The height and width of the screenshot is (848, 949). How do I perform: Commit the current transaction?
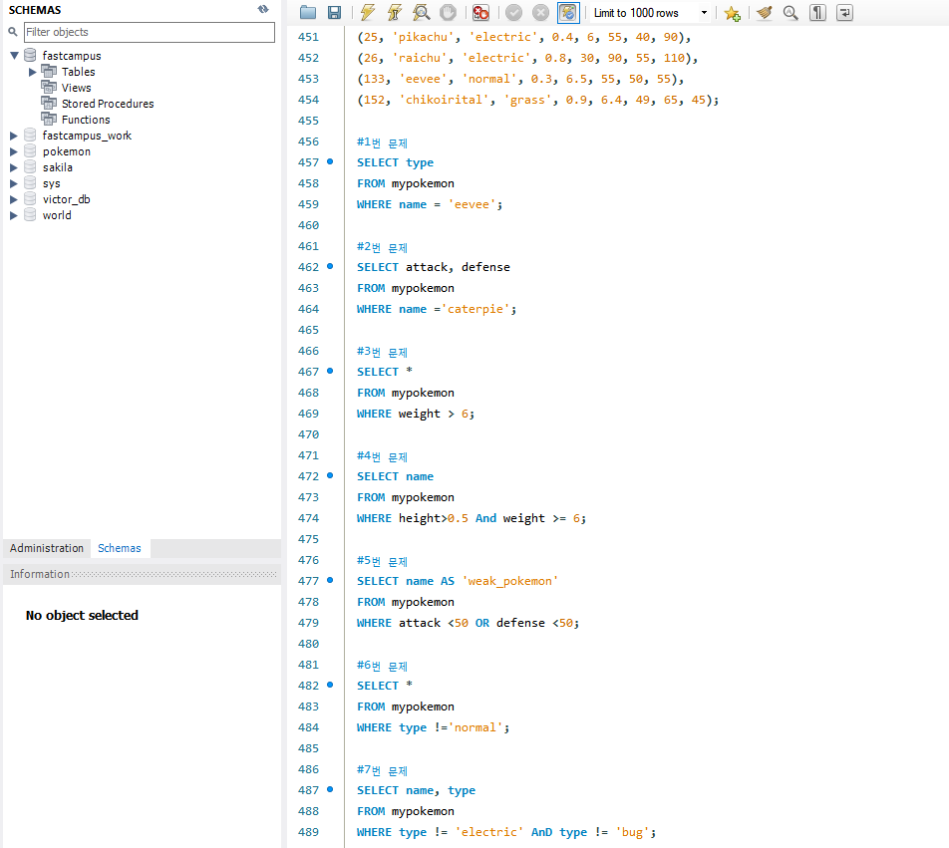513,12
